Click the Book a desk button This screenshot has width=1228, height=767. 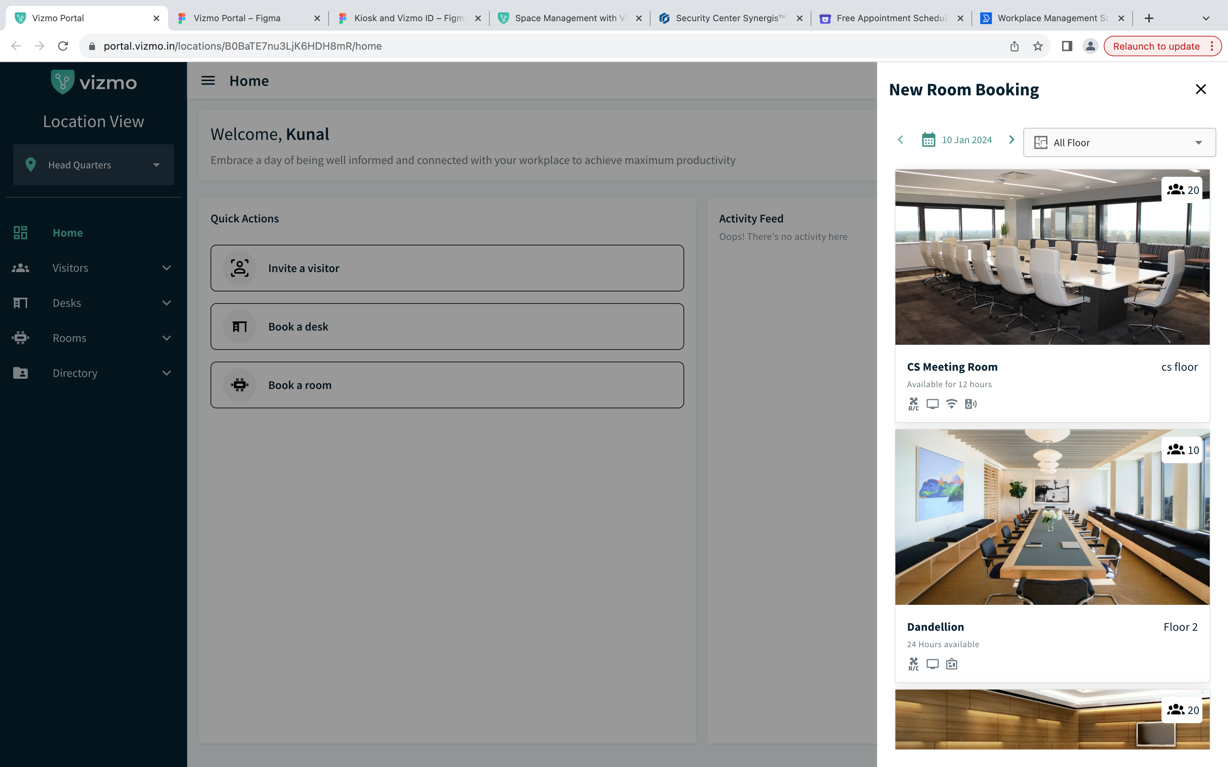[x=447, y=327]
